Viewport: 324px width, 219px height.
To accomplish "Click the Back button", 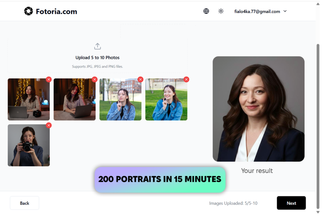I will pyautogui.click(x=24, y=203).
